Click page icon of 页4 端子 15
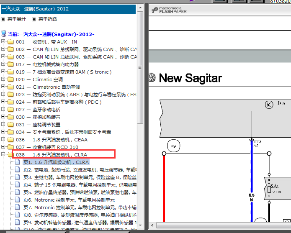291x233 pixels. click(x=18, y=184)
